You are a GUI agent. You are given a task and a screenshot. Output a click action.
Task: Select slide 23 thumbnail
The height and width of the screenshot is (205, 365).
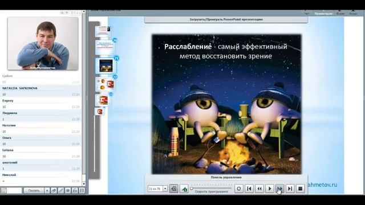103,100
